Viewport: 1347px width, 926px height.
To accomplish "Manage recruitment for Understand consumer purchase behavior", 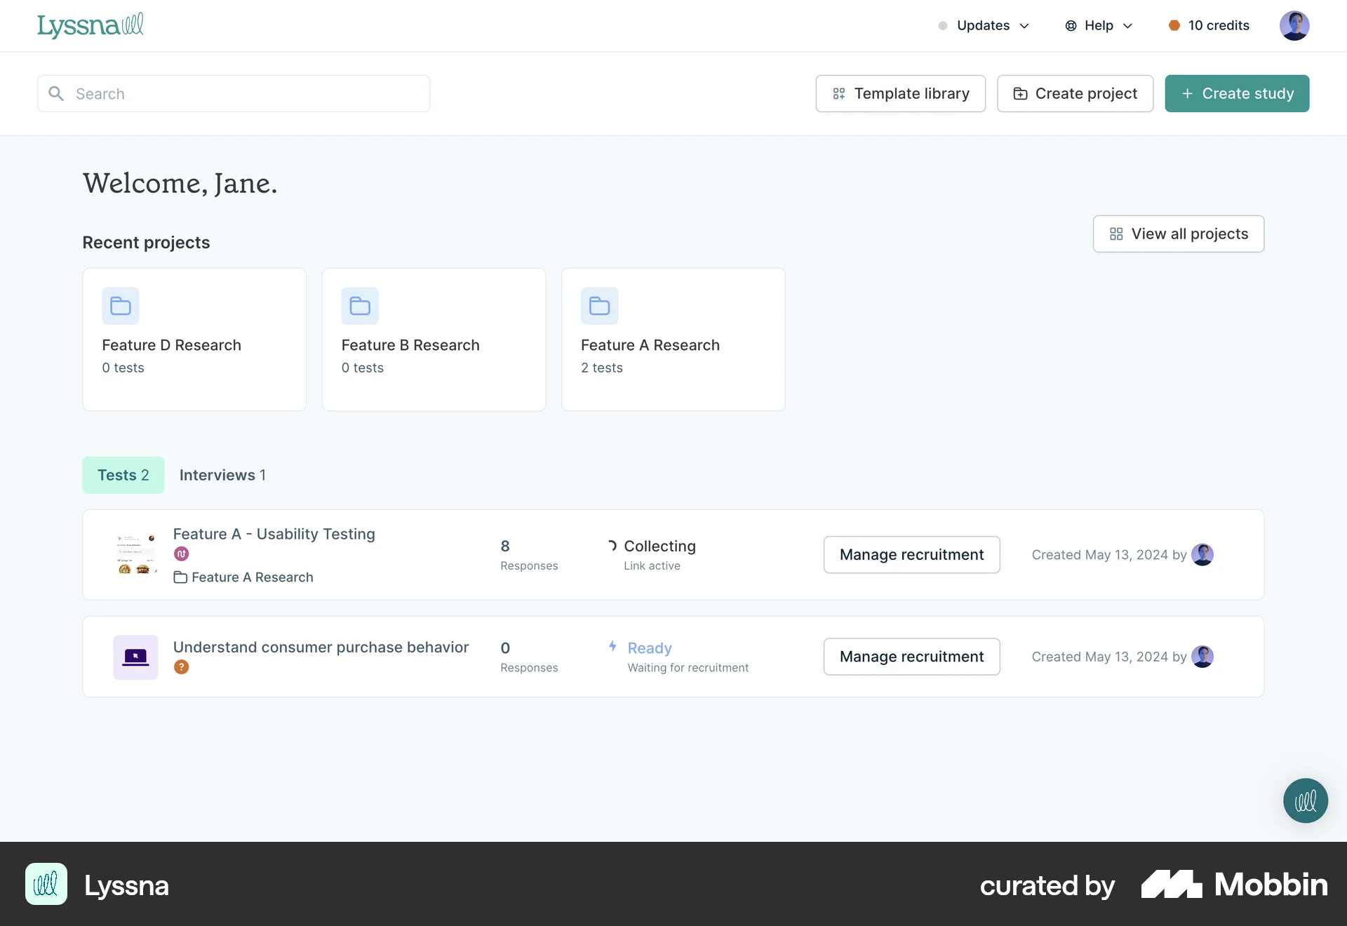I will click(x=911, y=657).
